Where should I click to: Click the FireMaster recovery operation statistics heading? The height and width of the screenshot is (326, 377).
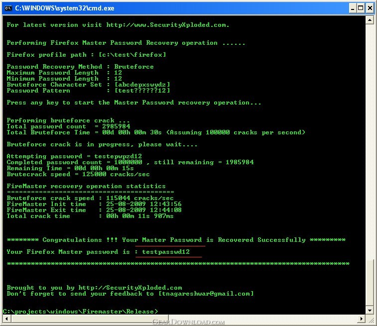[86, 186]
